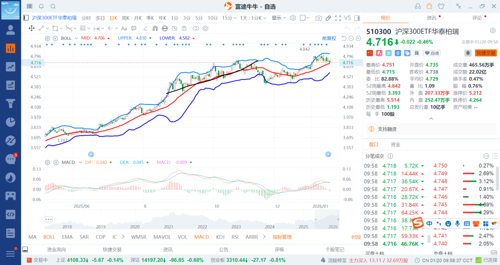Zoom in chart with plus circle
This screenshot has width=500, height=265.
point(358,38)
